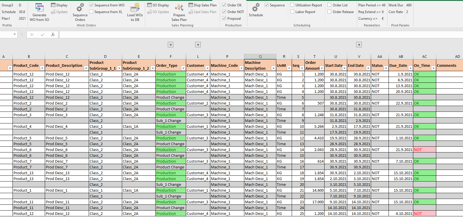The height and width of the screenshot is (221, 463).
Task: Toggle the Scheduling Sequence checkbox
Action: coord(267,5)
